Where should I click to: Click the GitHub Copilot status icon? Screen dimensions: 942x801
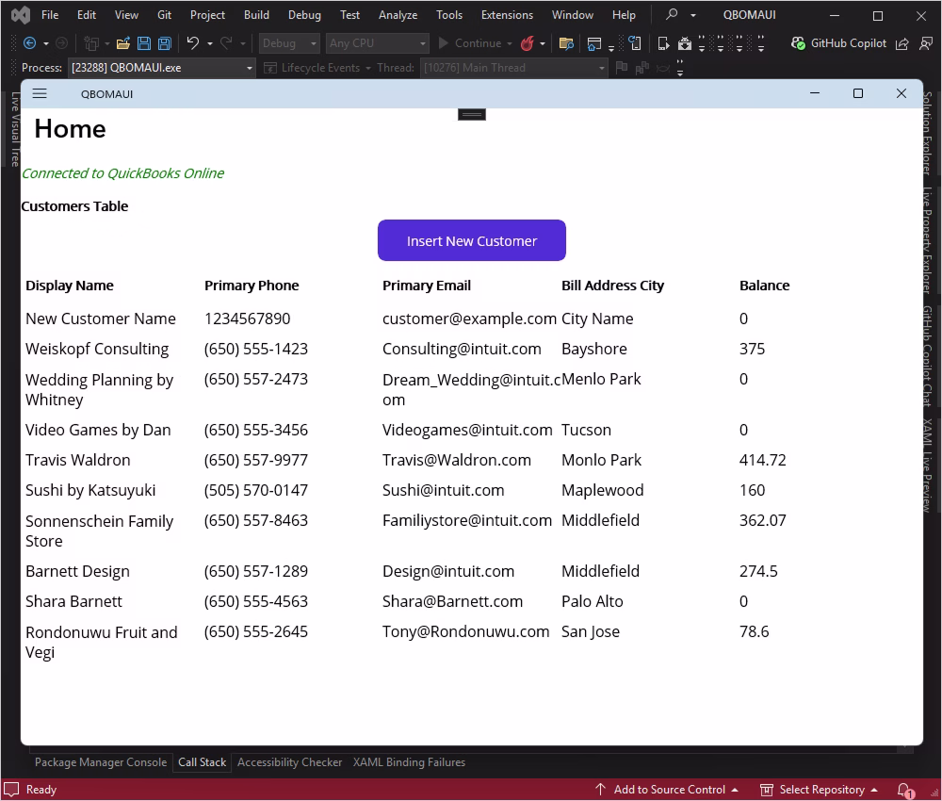click(799, 43)
